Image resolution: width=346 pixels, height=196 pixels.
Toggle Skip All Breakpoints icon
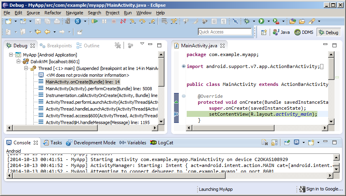(x=235, y=21)
